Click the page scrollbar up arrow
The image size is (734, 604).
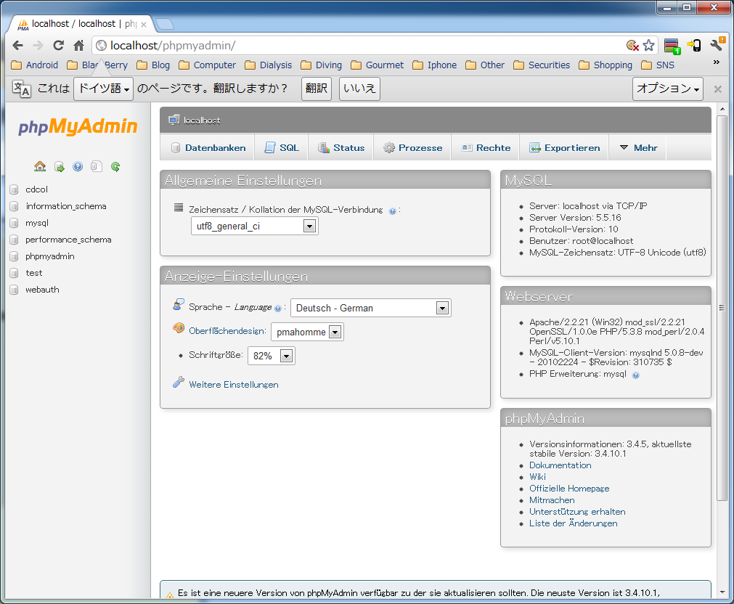coord(722,109)
